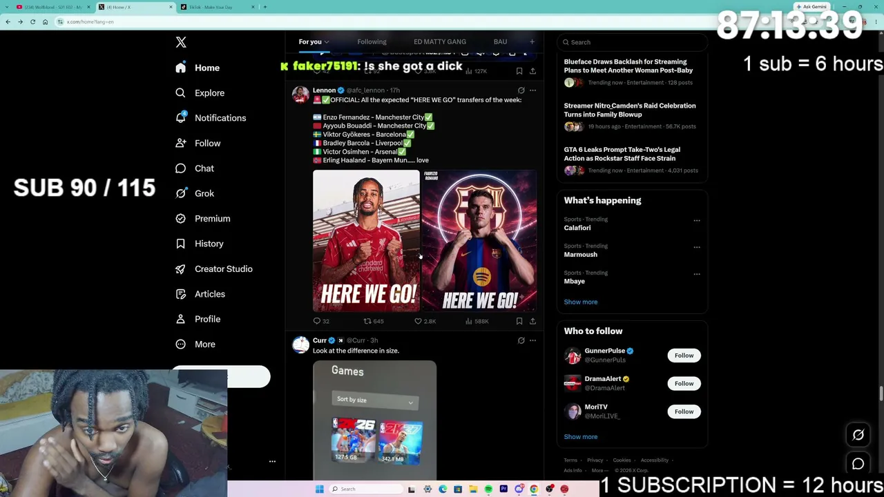This screenshot has height=497, width=884.
Task: Switch to the Wolfblood YouTube browser tab
Action: pyautogui.click(x=53, y=7)
